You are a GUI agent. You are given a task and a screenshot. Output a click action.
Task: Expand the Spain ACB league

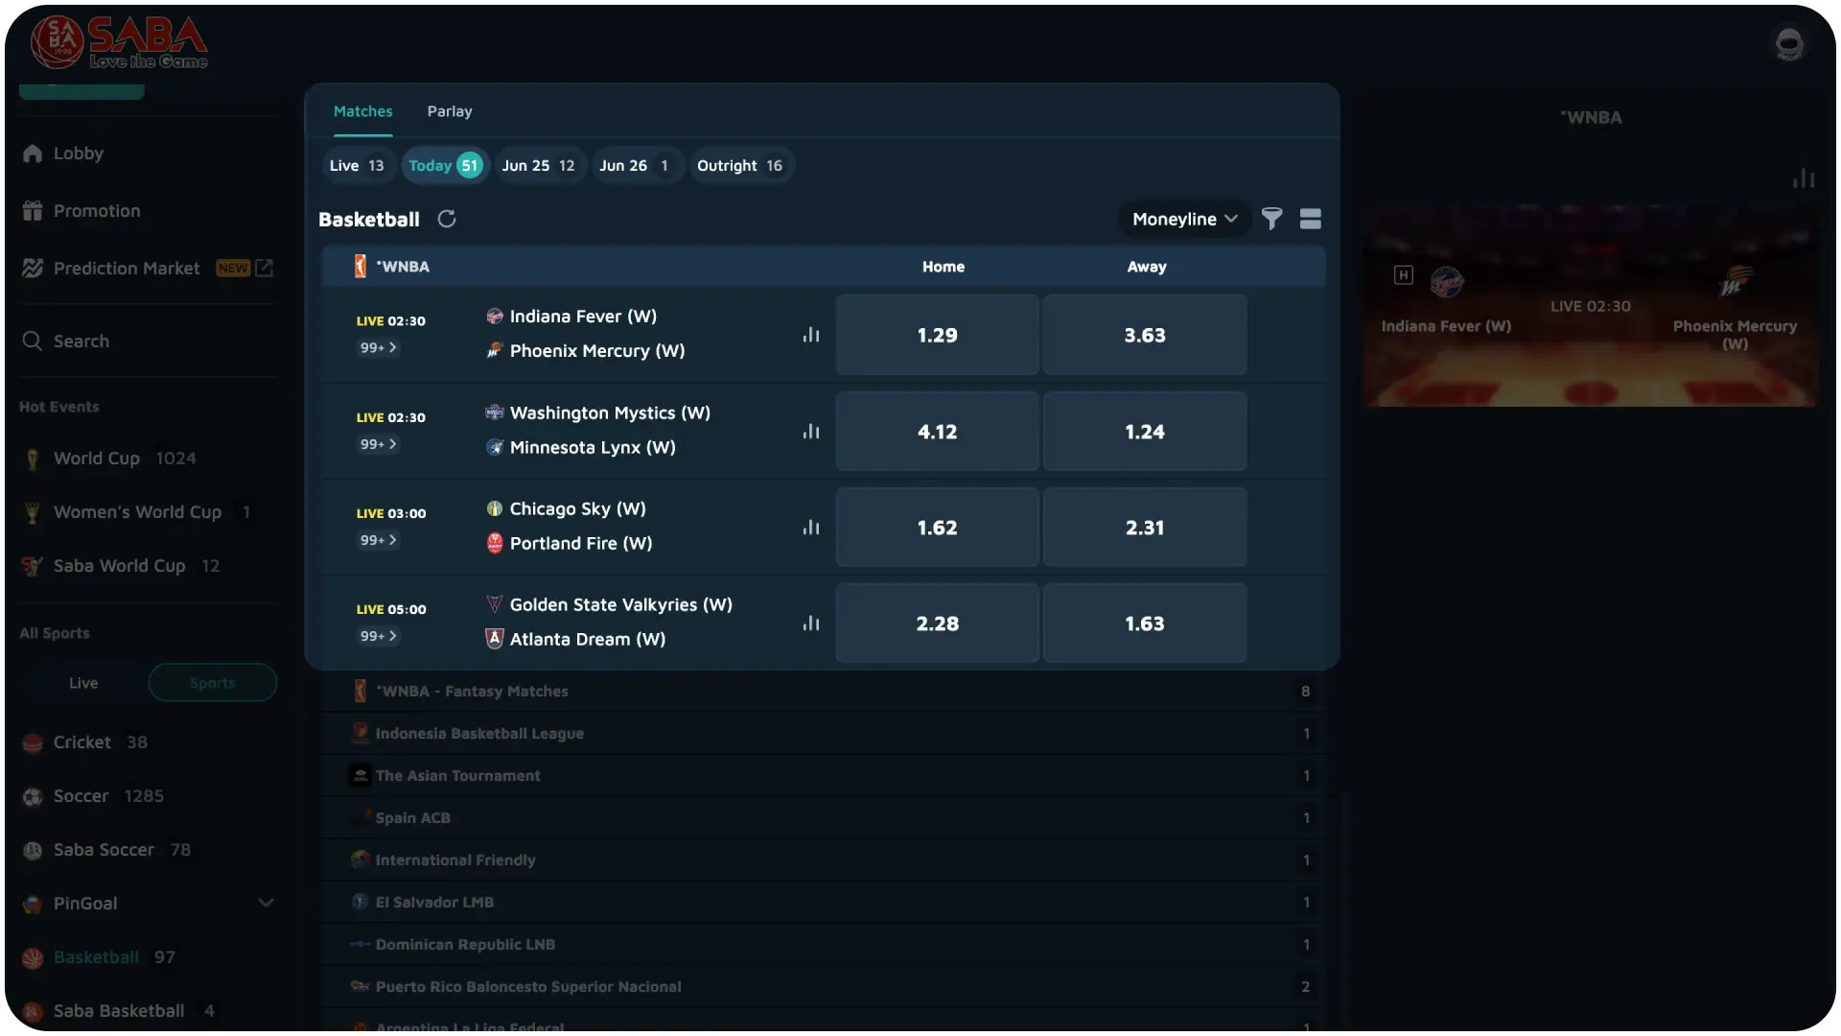pos(825,817)
